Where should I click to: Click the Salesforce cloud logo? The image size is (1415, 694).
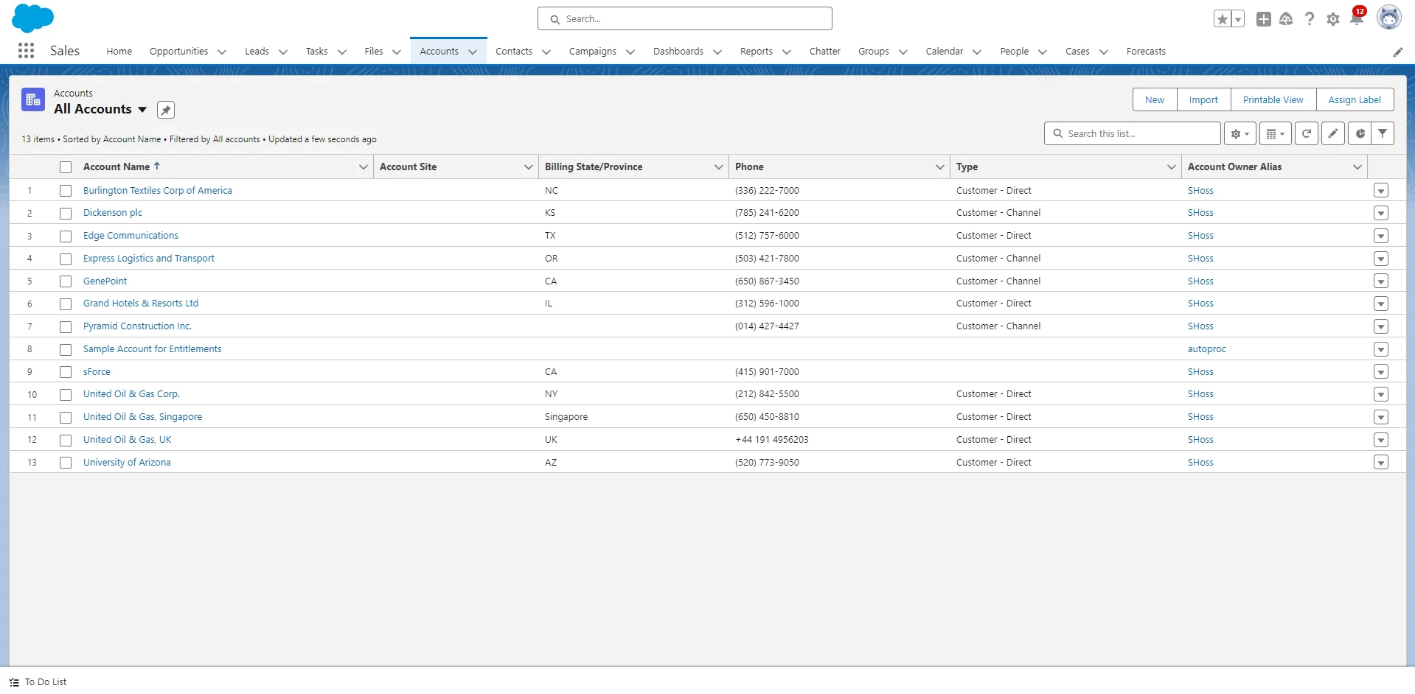[33, 18]
